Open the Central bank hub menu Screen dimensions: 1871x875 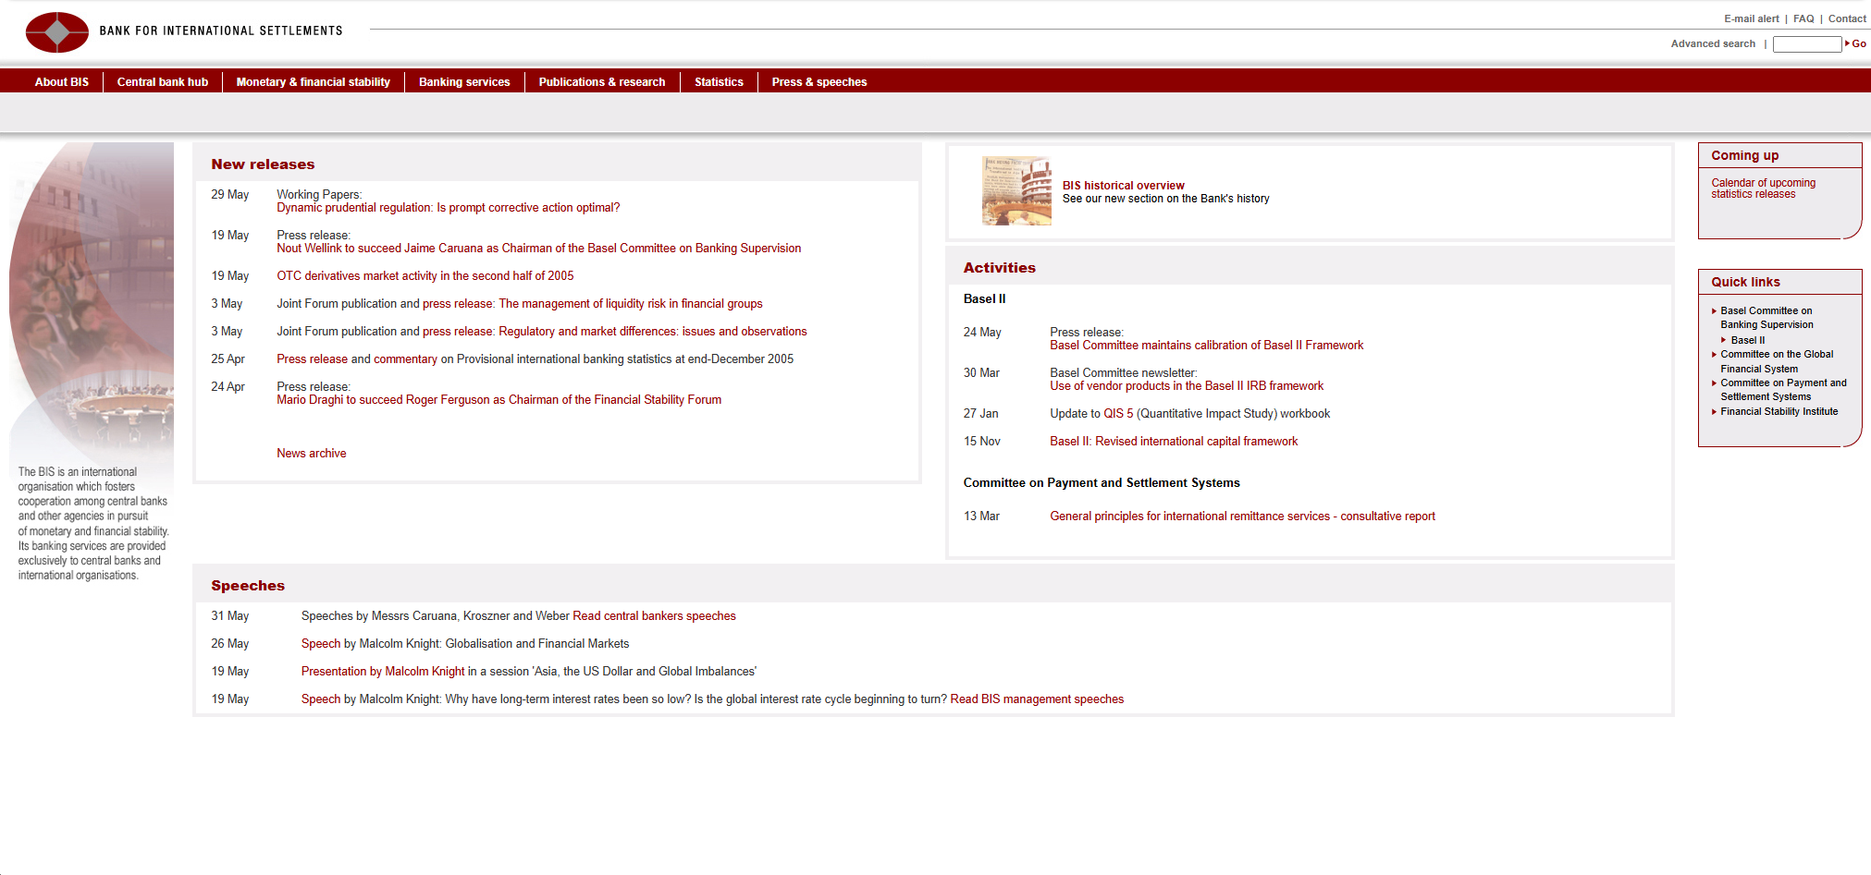pos(163,82)
